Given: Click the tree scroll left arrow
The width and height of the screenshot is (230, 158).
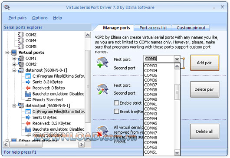Looking at the screenshot, I should [6, 145].
